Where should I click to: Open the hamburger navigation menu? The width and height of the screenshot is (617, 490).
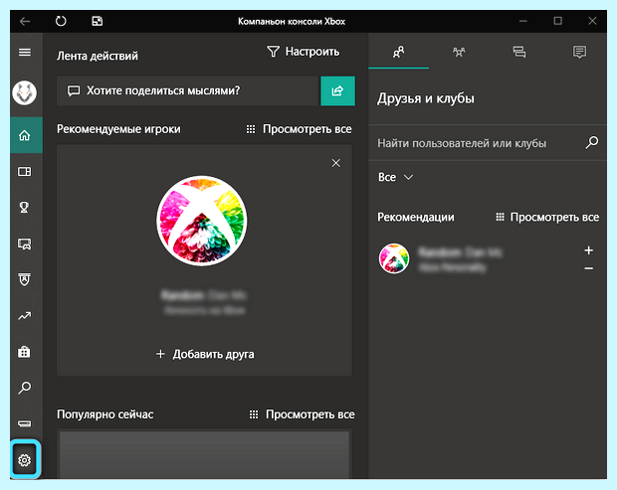coord(25,52)
